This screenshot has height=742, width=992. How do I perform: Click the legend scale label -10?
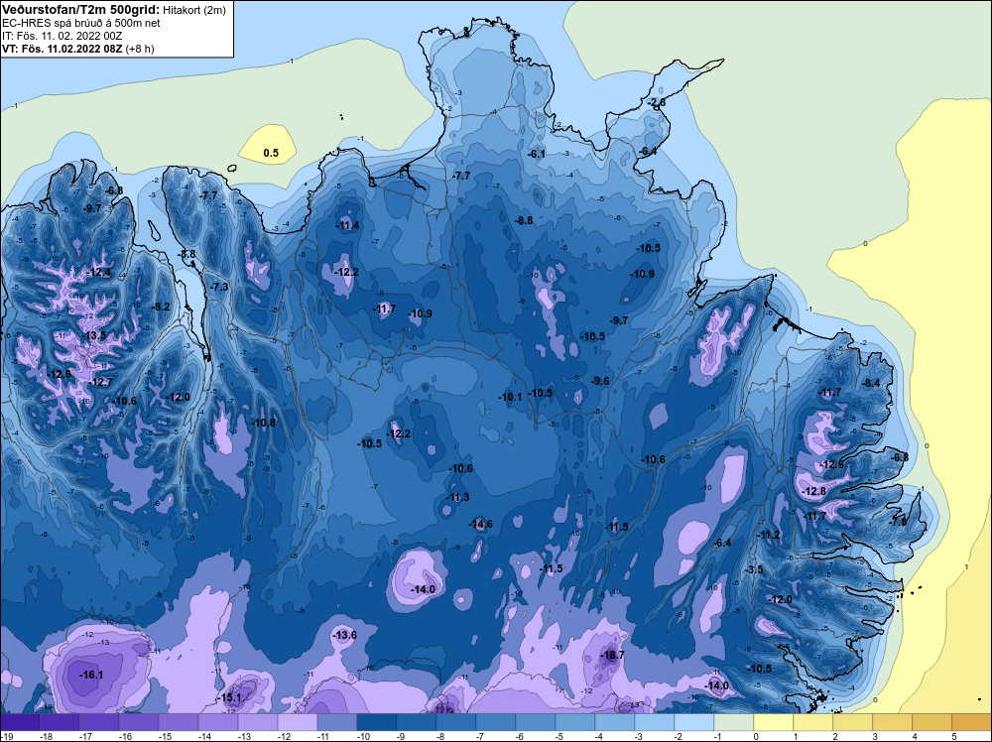(x=362, y=736)
